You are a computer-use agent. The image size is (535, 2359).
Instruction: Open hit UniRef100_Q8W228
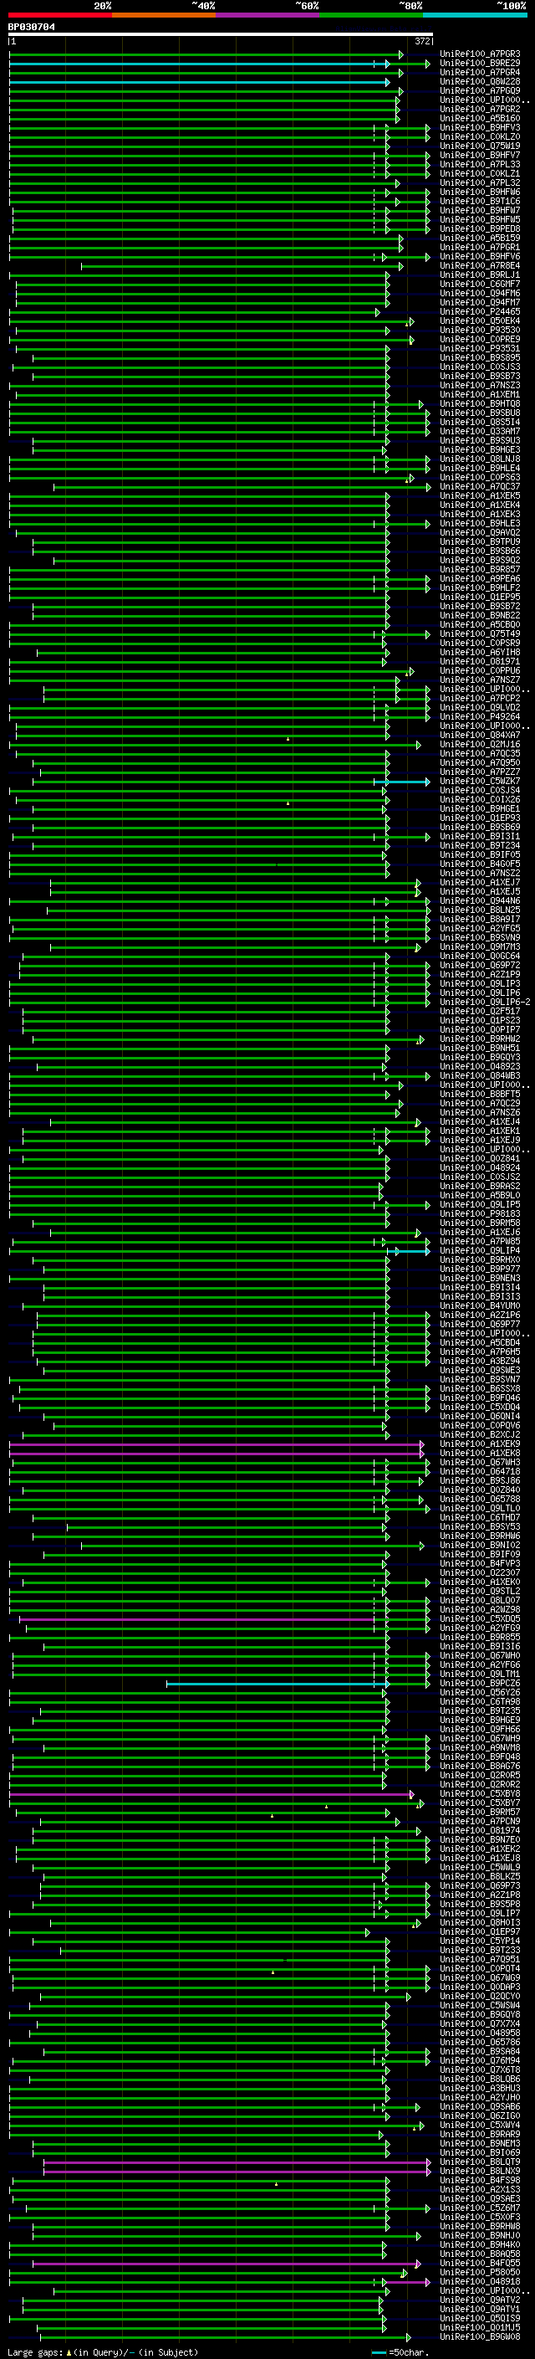pyautogui.click(x=480, y=81)
